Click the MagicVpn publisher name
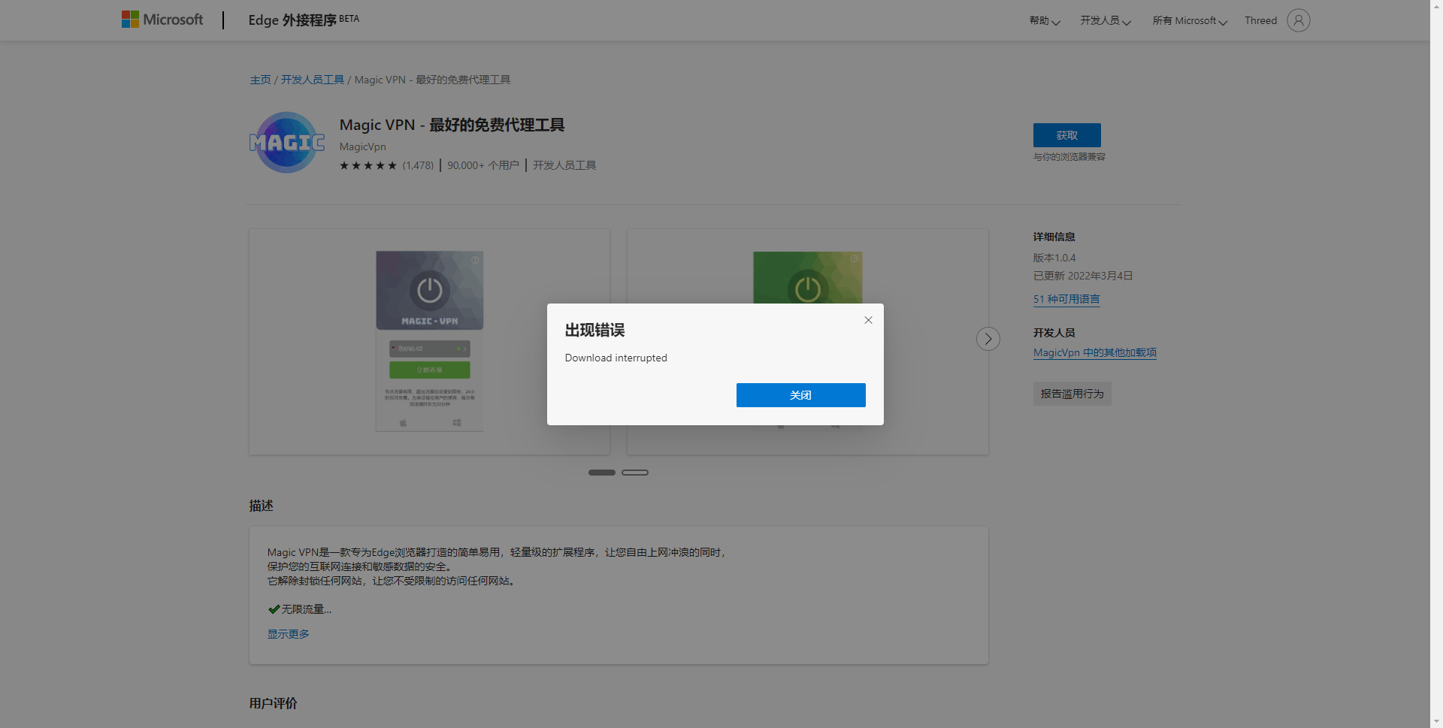The height and width of the screenshot is (728, 1443). 362,147
